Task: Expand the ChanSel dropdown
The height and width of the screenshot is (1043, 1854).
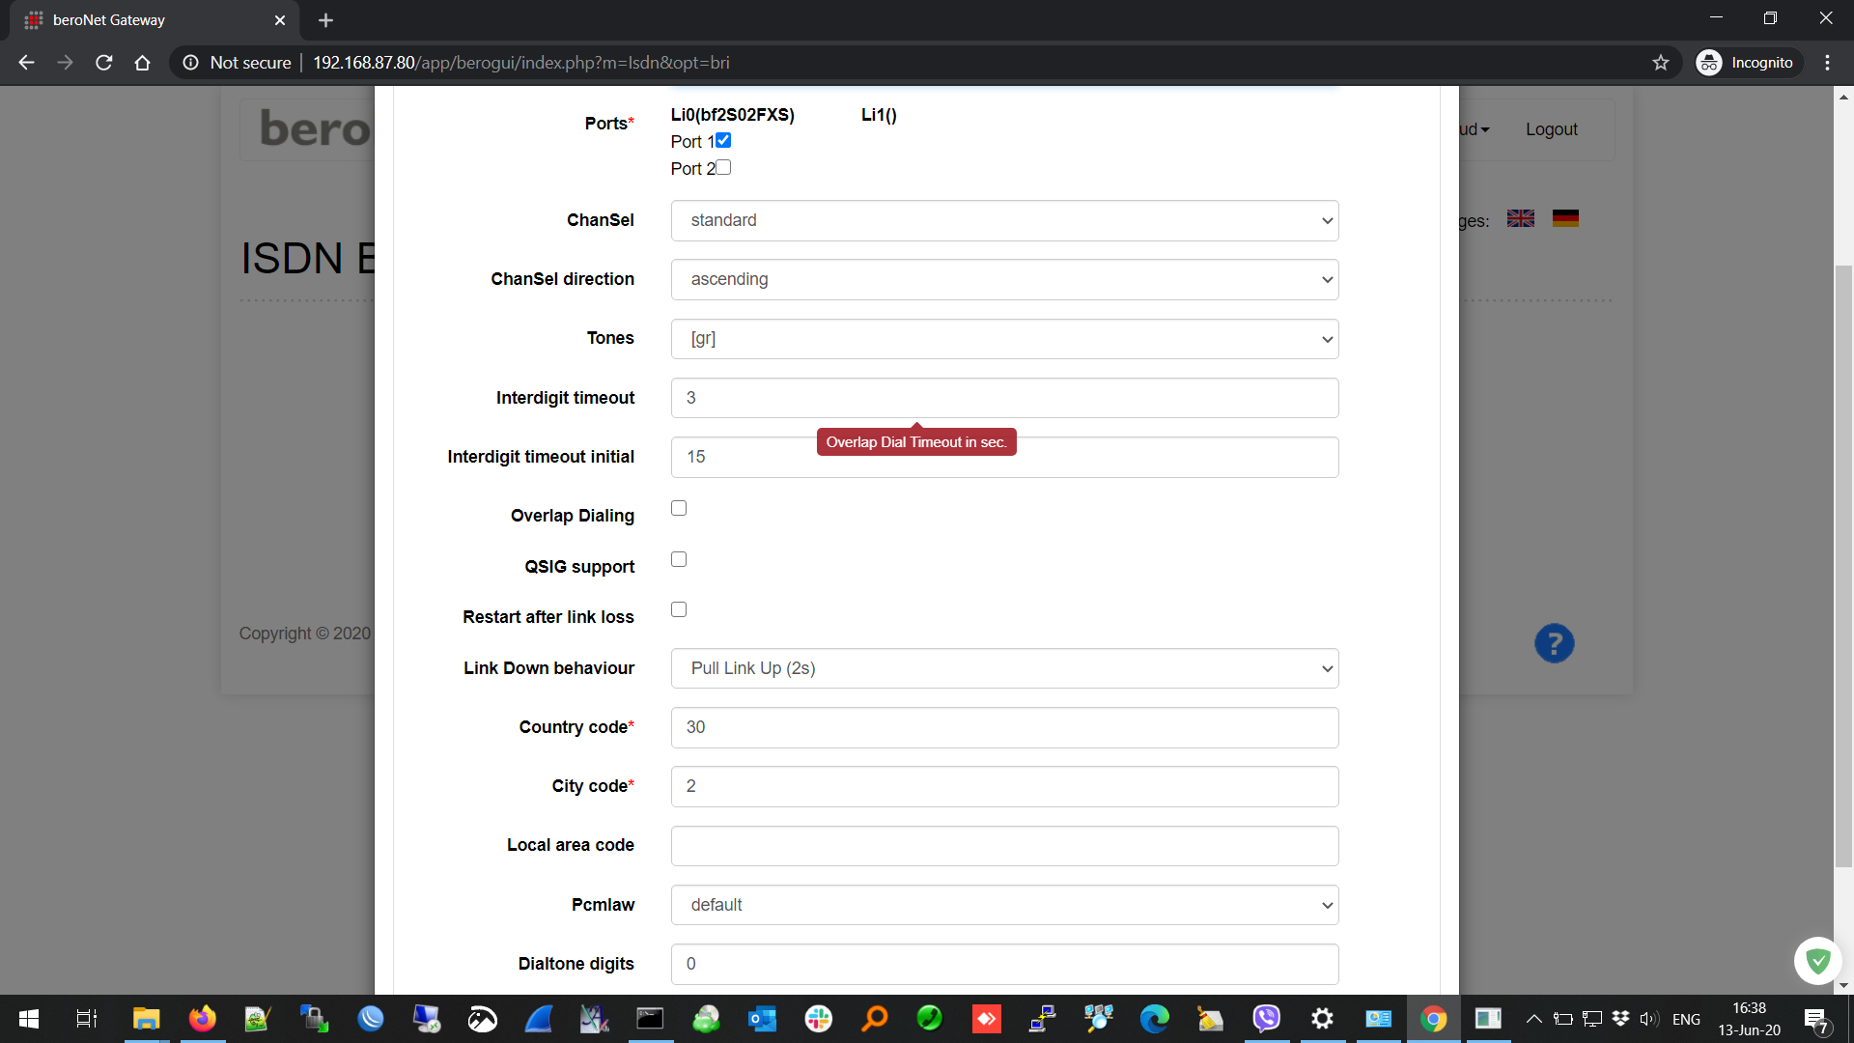Action: 1004,221
